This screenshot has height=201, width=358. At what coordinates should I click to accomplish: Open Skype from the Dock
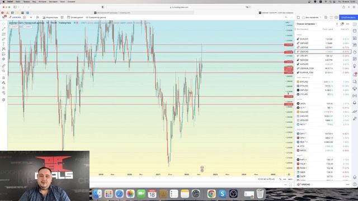(x=222, y=194)
